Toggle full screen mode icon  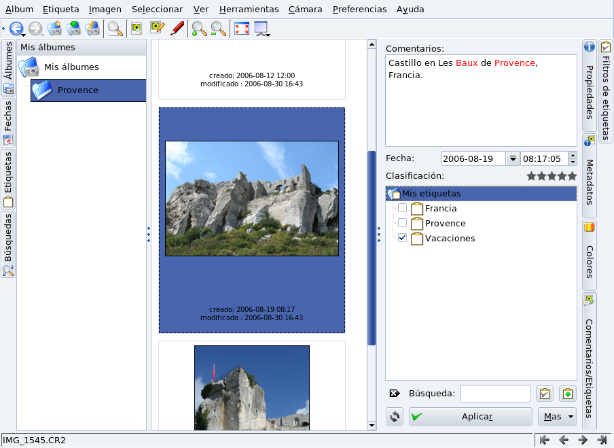point(241,29)
